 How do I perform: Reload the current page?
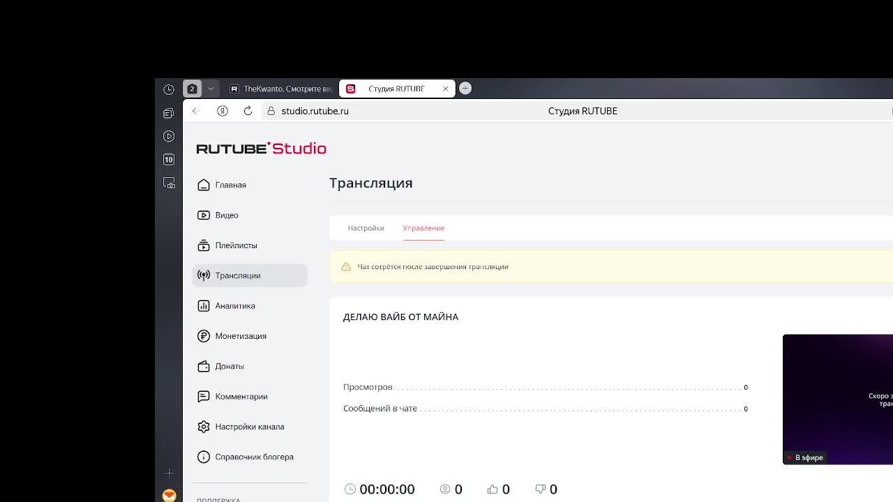[x=248, y=111]
